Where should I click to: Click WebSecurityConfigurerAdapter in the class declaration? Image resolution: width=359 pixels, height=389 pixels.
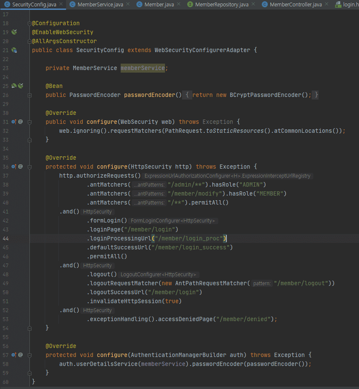pos(202,50)
